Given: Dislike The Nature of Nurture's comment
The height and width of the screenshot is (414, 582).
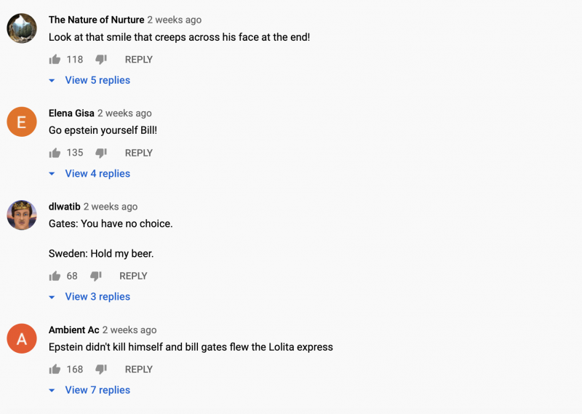Looking at the screenshot, I should coord(101,60).
